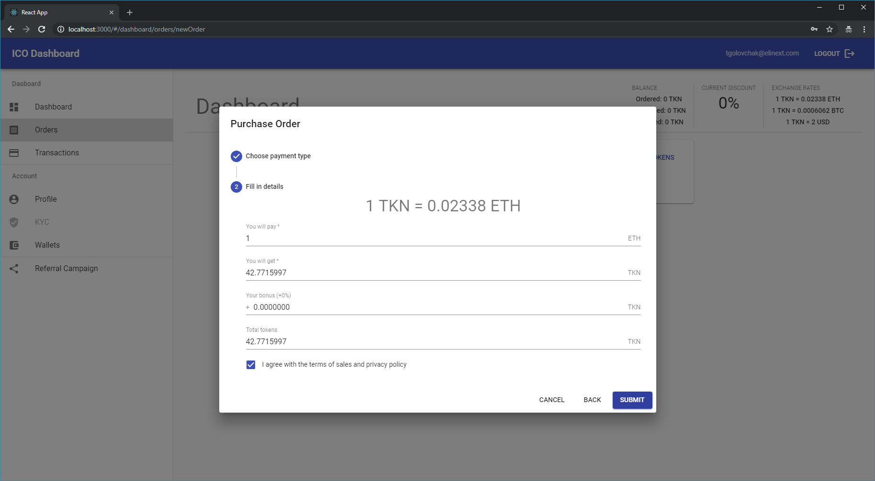Click the logout arrow icon
This screenshot has height=481, width=875.
tap(850, 54)
